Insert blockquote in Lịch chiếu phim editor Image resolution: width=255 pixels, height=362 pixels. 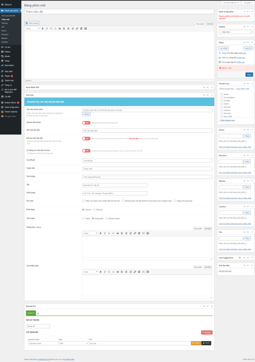[x=118, y=272]
